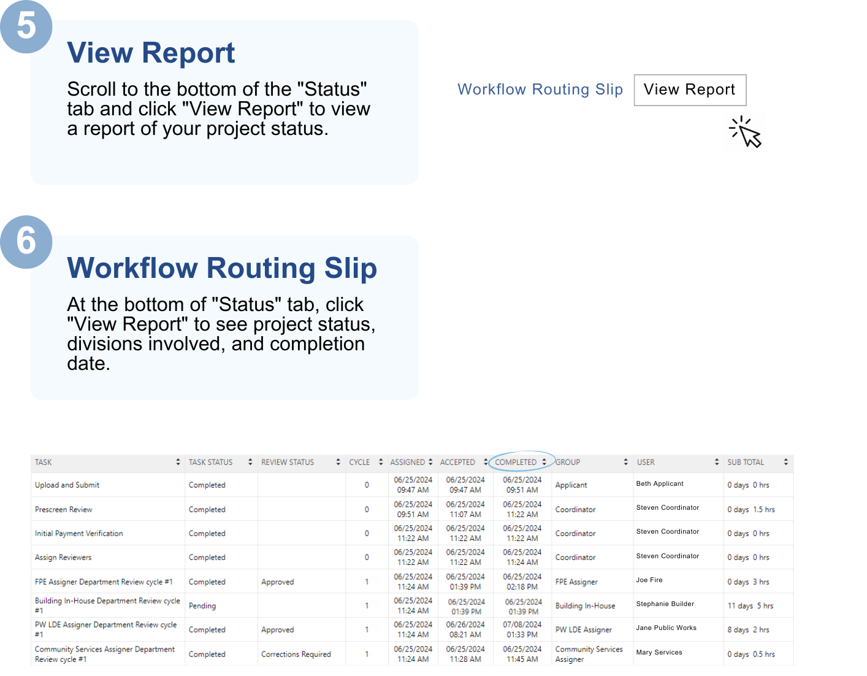Sort by the TASK column arrows
The image size is (867, 676).
178,462
